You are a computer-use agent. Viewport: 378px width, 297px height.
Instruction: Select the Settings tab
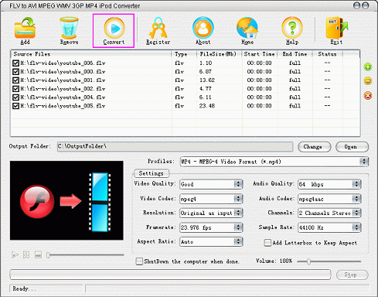click(x=152, y=173)
